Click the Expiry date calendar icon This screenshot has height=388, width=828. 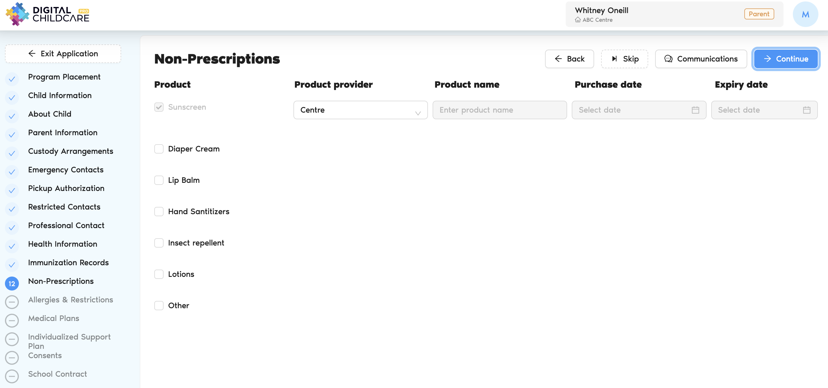[807, 110]
